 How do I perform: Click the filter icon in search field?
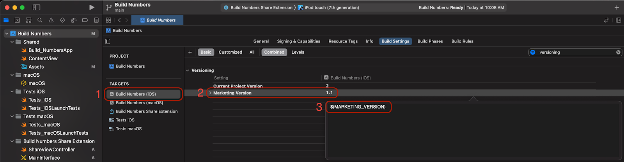533,52
